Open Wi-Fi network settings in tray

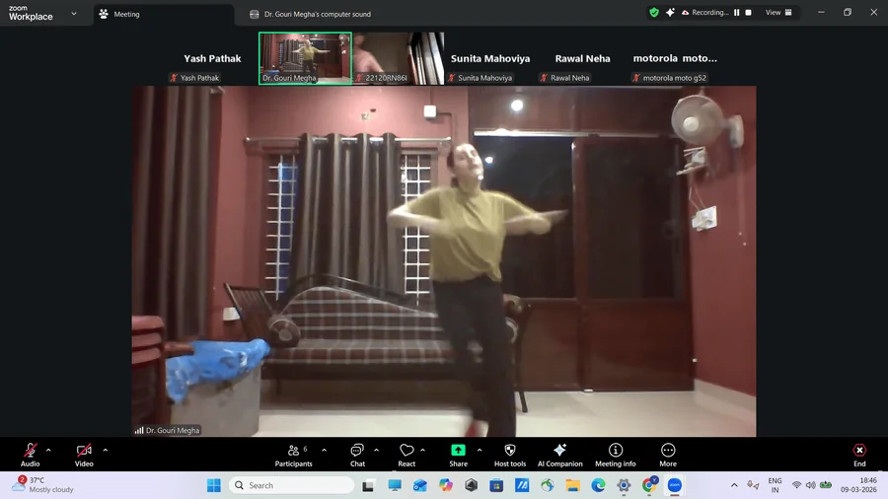(796, 485)
